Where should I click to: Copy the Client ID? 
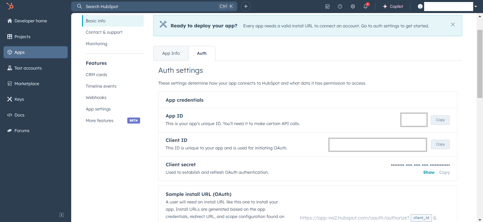click(x=440, y=144)
